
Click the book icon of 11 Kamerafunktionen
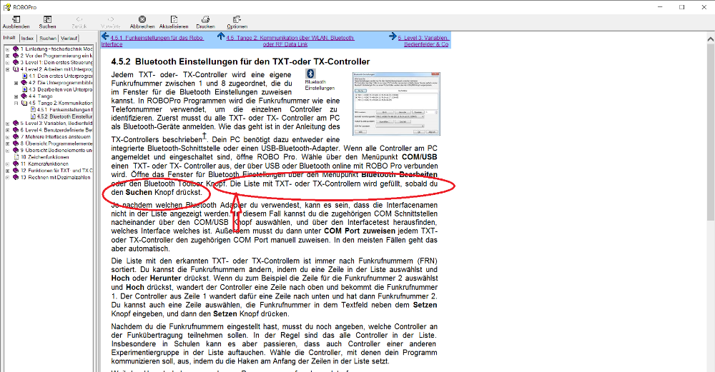[x=16, y=164]
